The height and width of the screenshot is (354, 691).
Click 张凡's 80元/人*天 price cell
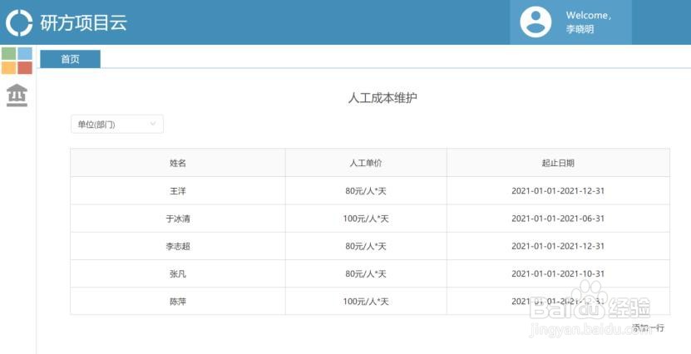tap(366, 274)
